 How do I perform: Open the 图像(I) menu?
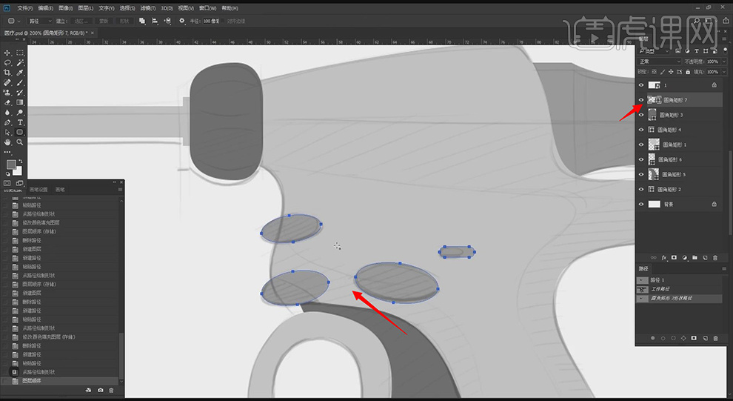[x=65, y=8]
